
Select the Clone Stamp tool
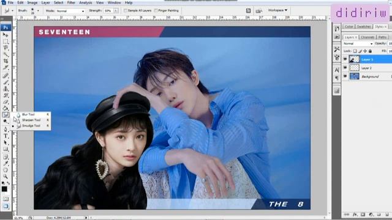click(x=6, y=89)
